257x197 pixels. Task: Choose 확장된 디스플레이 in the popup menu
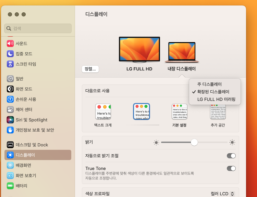(x=213, y=92)
